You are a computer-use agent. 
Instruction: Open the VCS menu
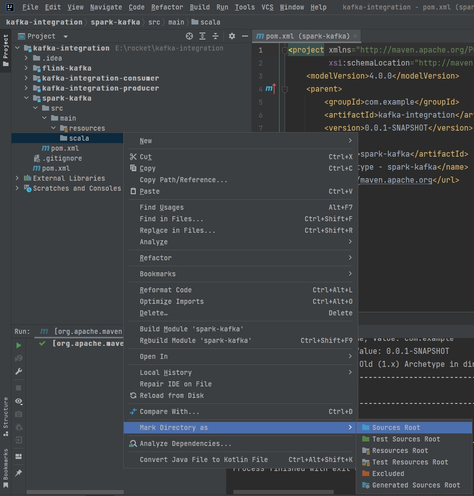coord(268,7)
